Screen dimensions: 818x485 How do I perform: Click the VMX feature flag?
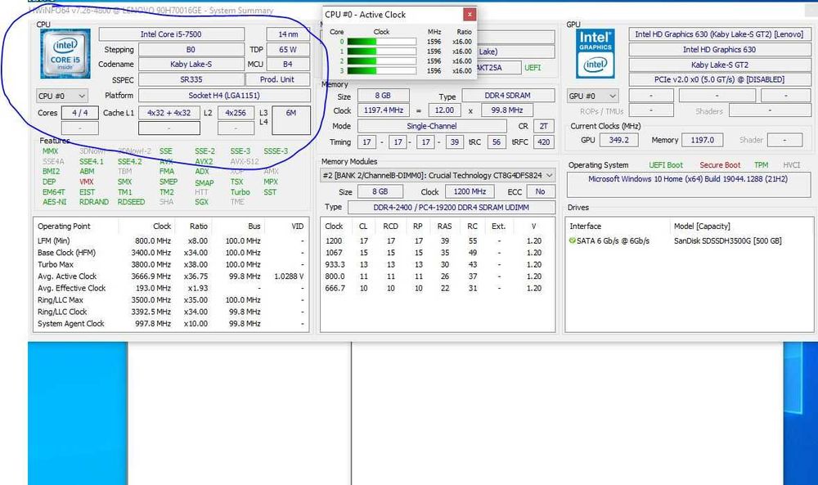(87, 182)
